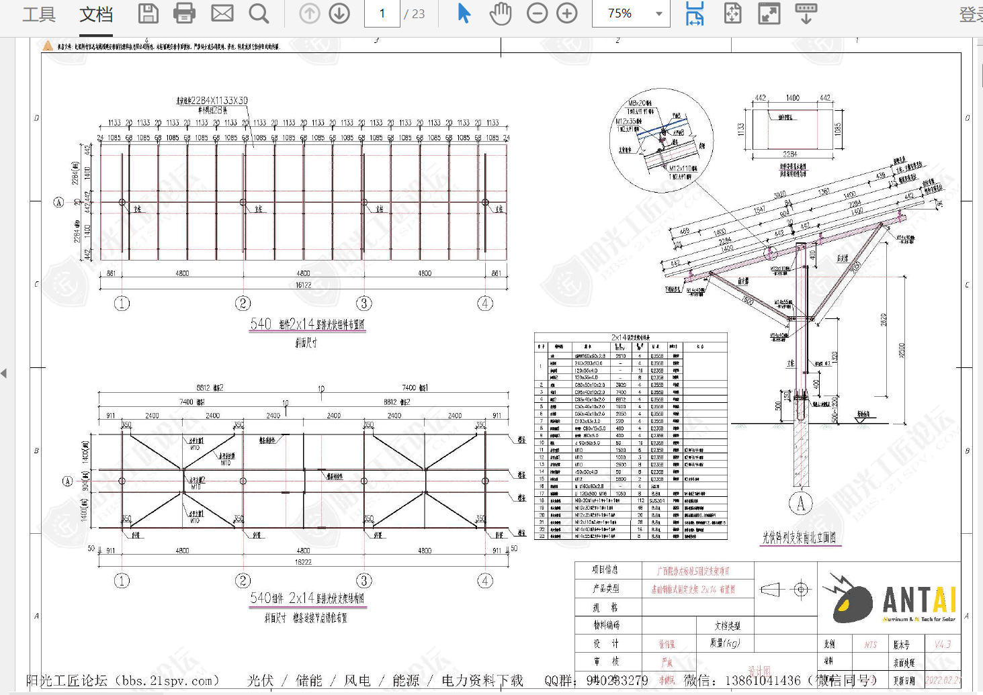Open the search magnifier tool
This screenshot has height=695, width=983.
259,13
